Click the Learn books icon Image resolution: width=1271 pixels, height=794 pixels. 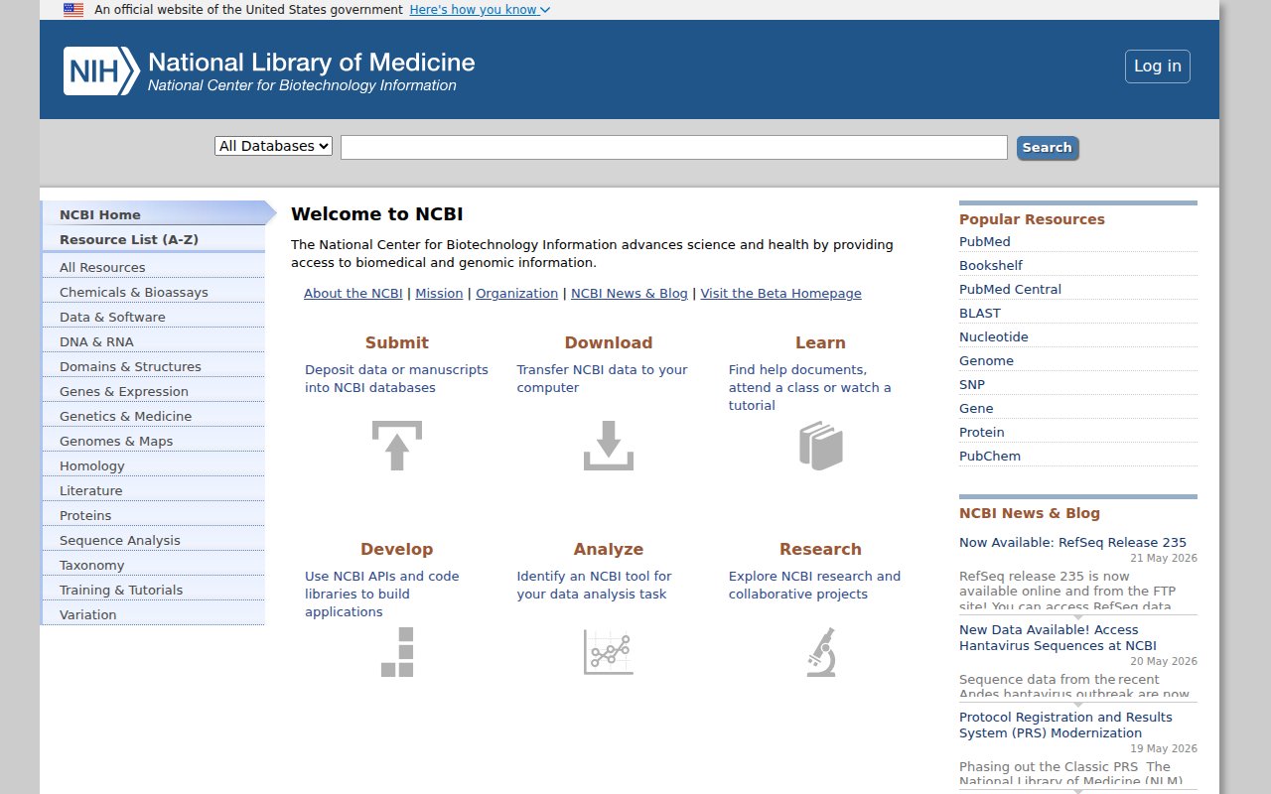(x=820, y=446)
